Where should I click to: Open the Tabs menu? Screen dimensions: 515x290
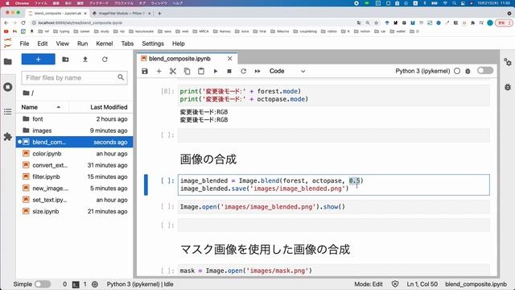coord(127,43)
